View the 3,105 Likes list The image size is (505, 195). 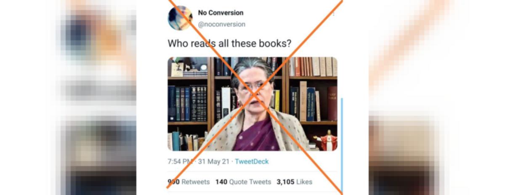295,182
